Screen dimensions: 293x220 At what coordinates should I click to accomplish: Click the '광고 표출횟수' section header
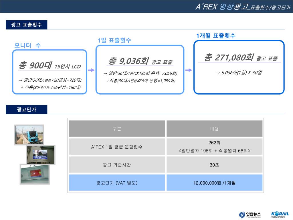(x=26, y=25)
